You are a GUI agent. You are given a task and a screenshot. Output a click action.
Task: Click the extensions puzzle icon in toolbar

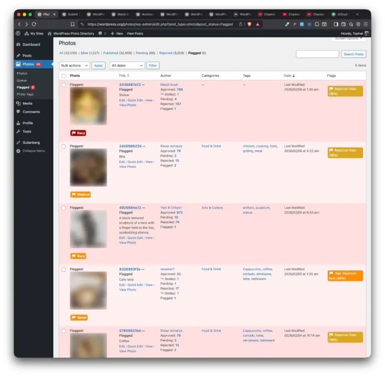317,24
